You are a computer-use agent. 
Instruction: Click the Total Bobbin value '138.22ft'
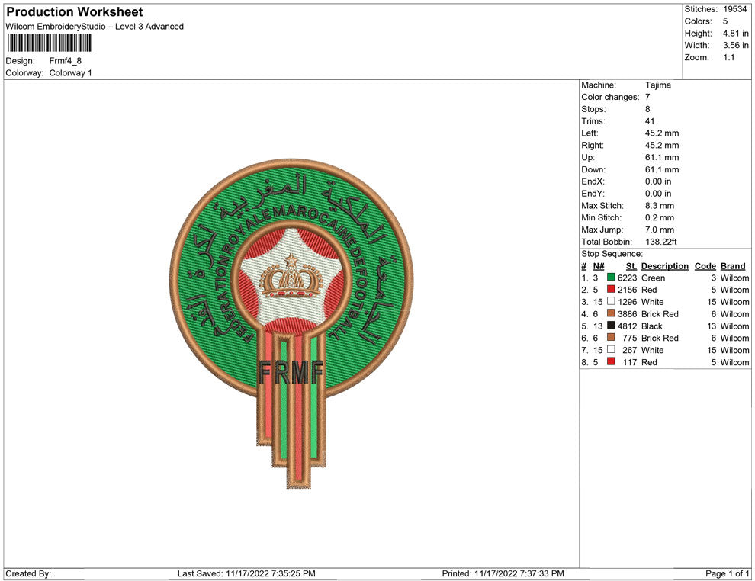coord(660,242)
